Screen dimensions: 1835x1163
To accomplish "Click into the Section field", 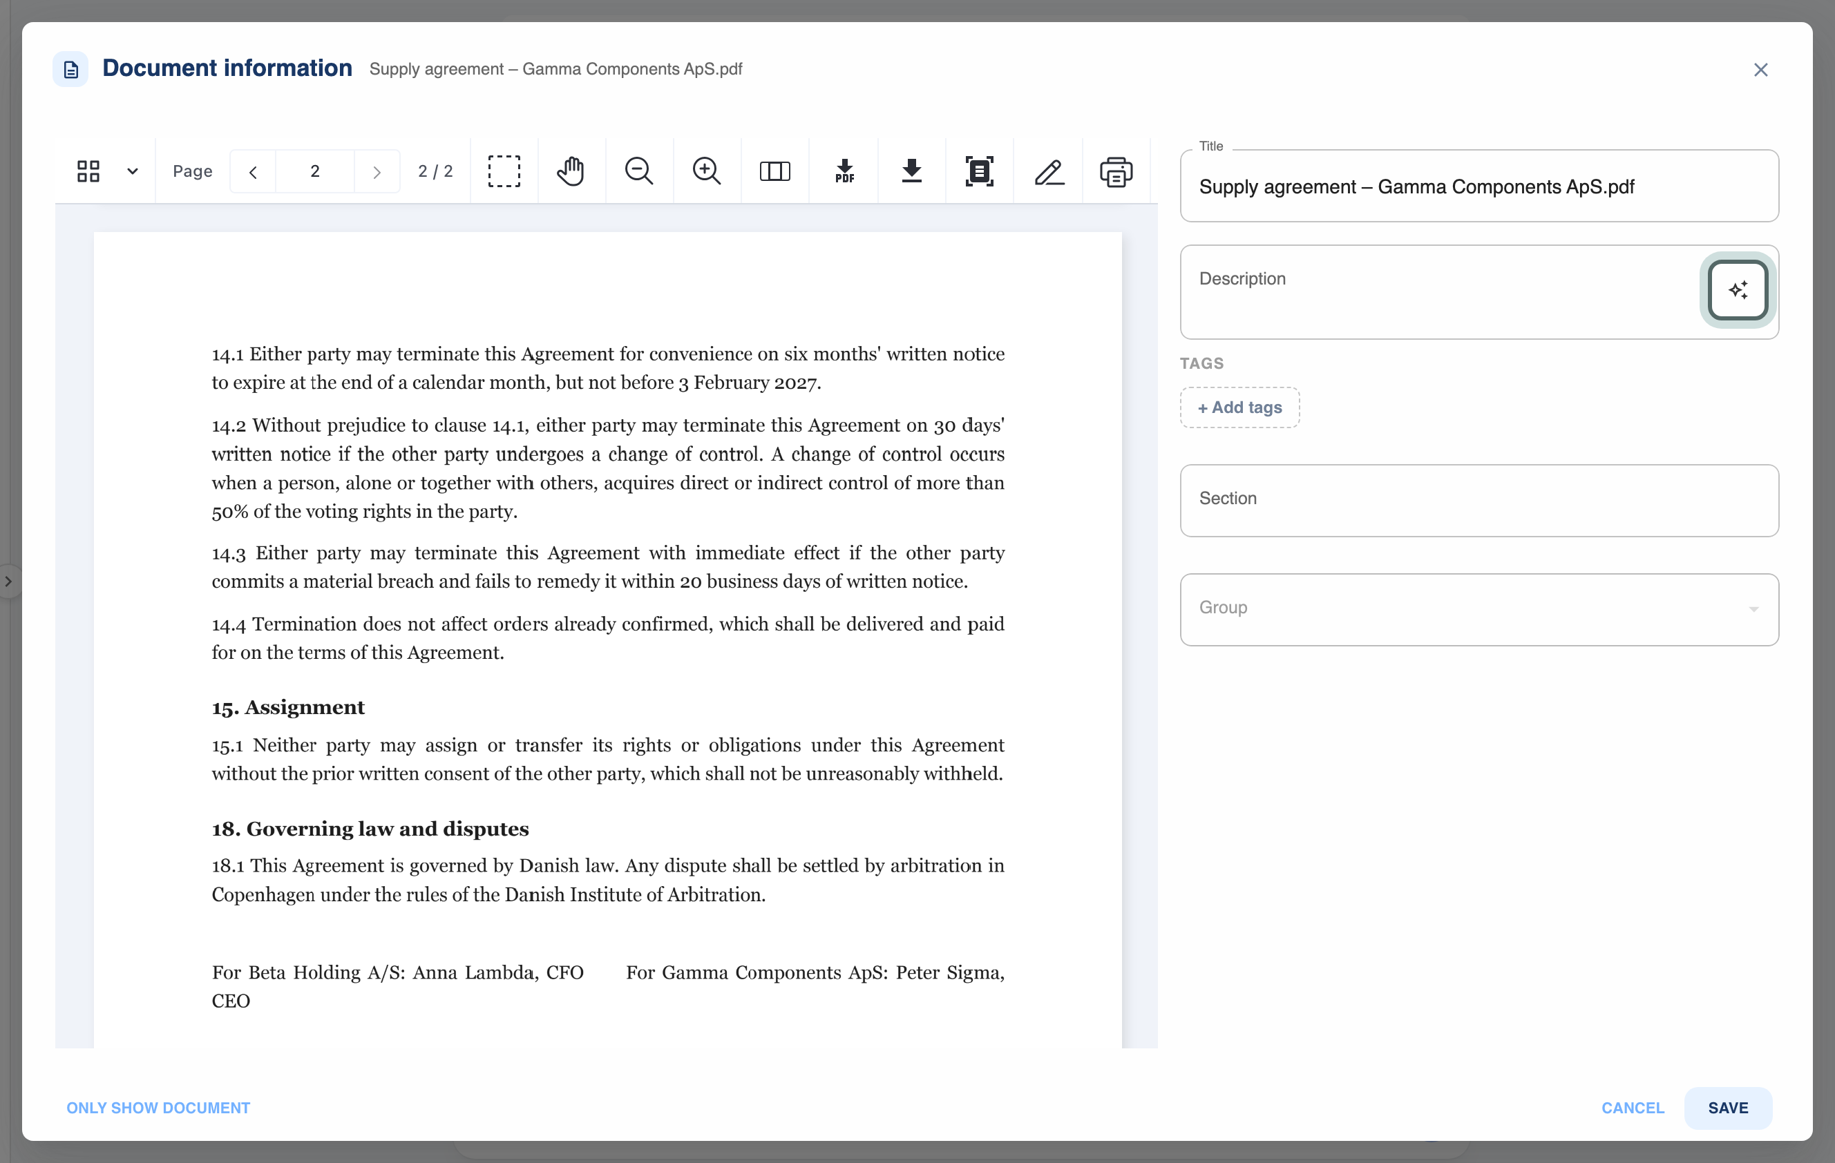I will coord(1479,501).
